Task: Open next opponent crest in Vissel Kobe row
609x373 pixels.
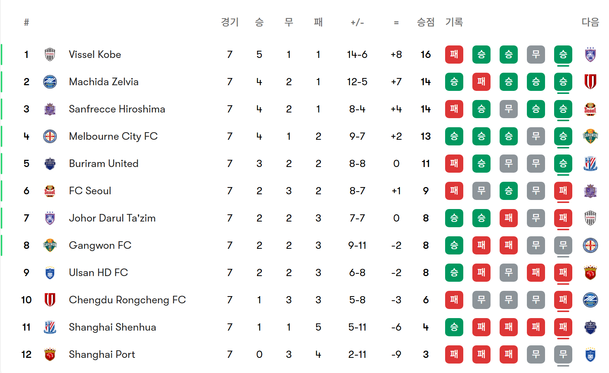Action: click(590, 55)
